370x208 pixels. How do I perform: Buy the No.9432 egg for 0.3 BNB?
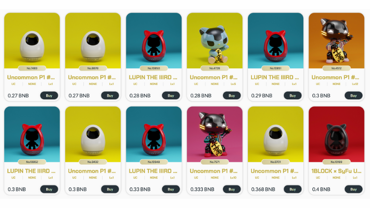(110, 189)
